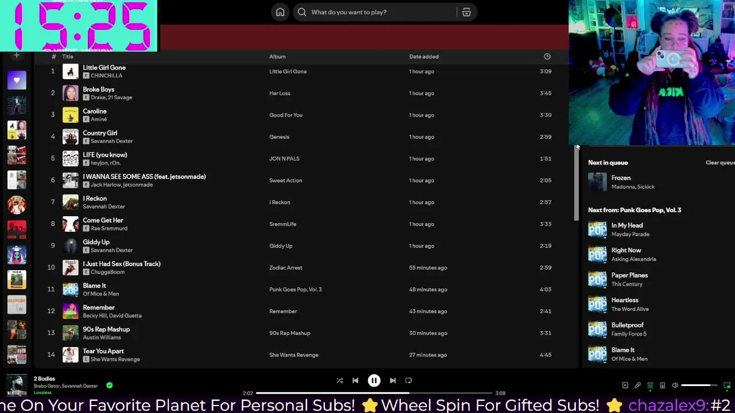
Task: Select the Giddy Up track title
Action: point(96,242)
